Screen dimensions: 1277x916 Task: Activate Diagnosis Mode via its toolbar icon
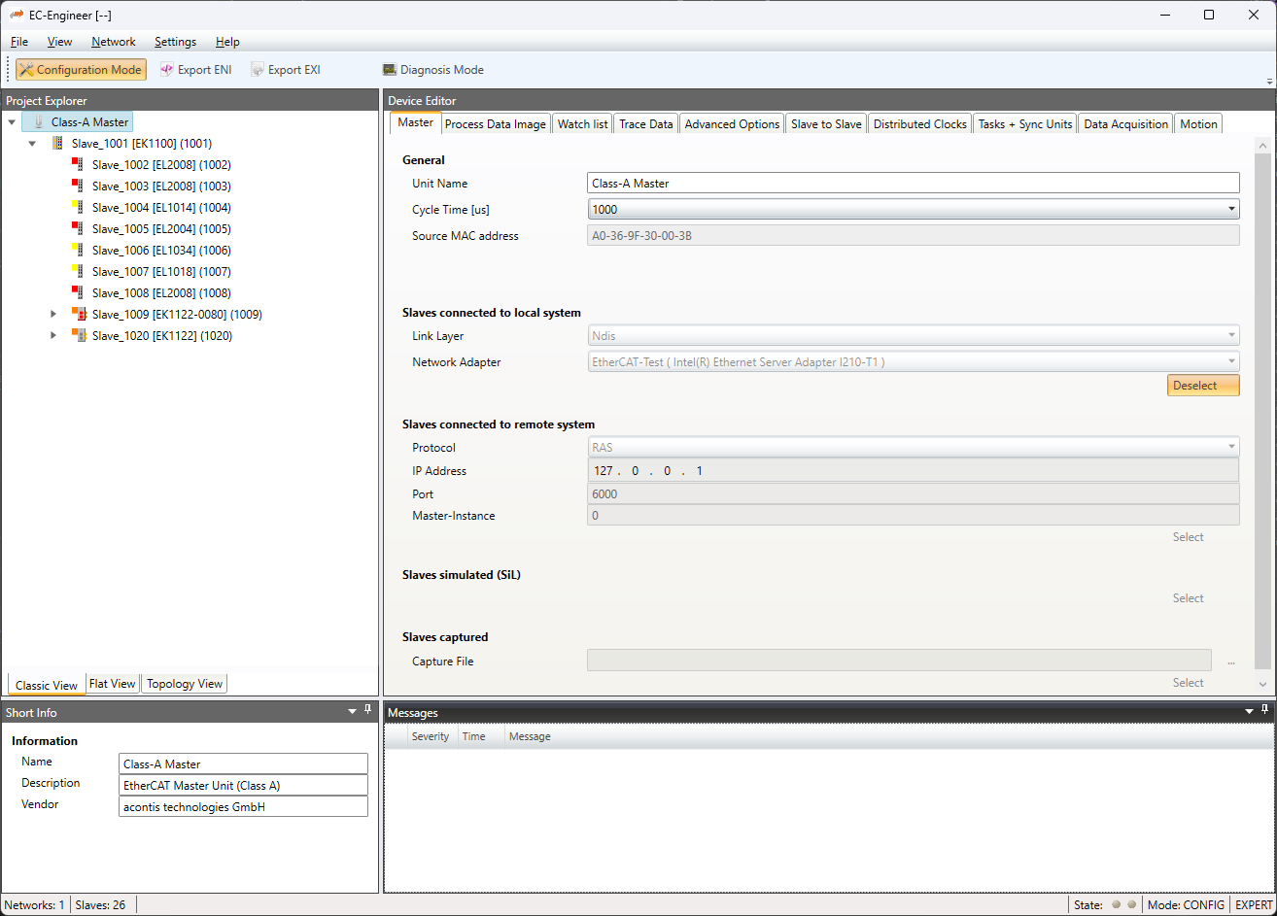pyautogui.click(x=389, y=69)
